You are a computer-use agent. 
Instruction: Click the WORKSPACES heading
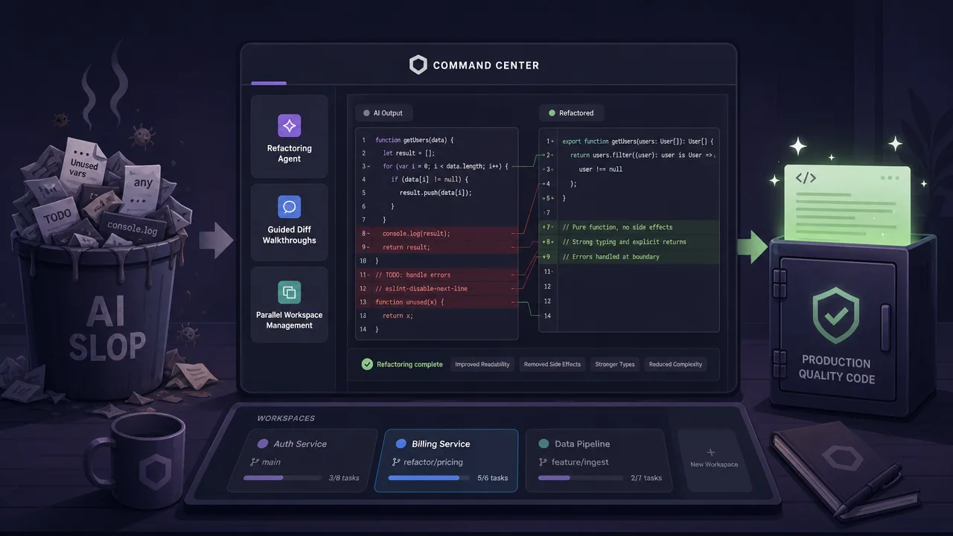pyautogui.click(x=285, y=418)
